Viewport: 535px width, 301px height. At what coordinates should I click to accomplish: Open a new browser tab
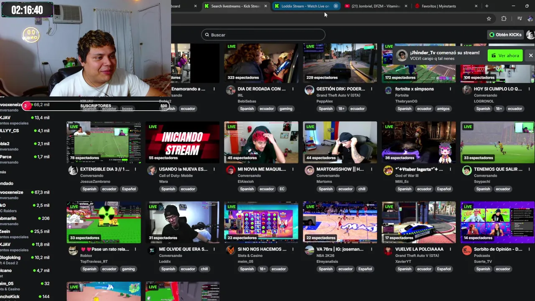(x=487, y=6)
